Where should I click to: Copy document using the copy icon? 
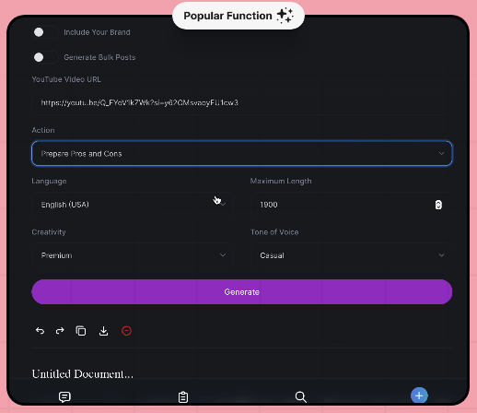pyautogui.click(x=81, y=331)
